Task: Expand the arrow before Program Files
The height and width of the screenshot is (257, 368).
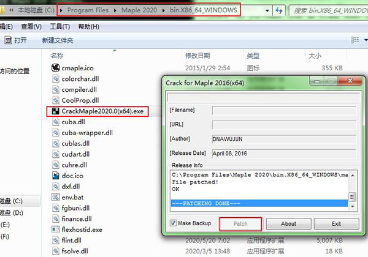Action: (61, 10)
